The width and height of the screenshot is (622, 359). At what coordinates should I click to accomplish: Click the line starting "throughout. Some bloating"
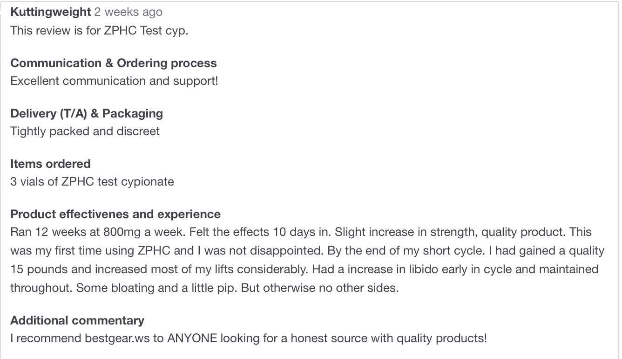coord(204,288)
